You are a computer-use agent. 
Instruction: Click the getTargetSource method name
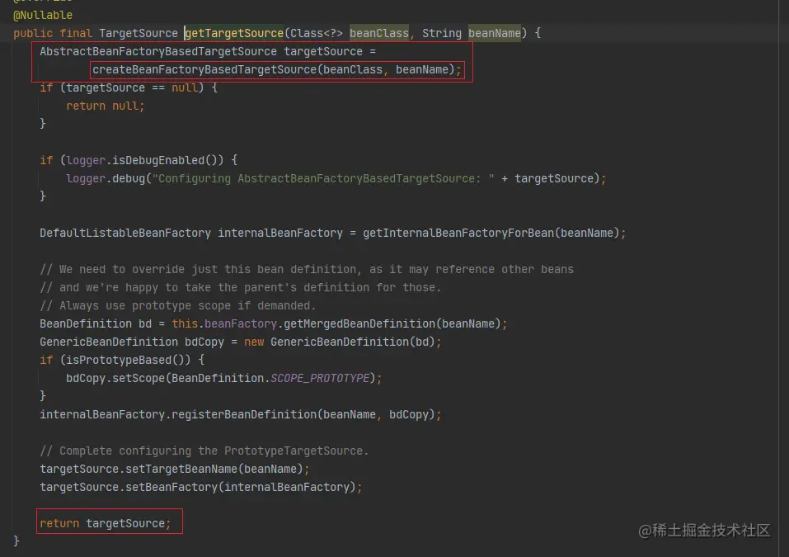(234, 33)
